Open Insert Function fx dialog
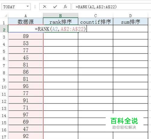This screenshot has height=139, width=151. [x=65, y=7]
